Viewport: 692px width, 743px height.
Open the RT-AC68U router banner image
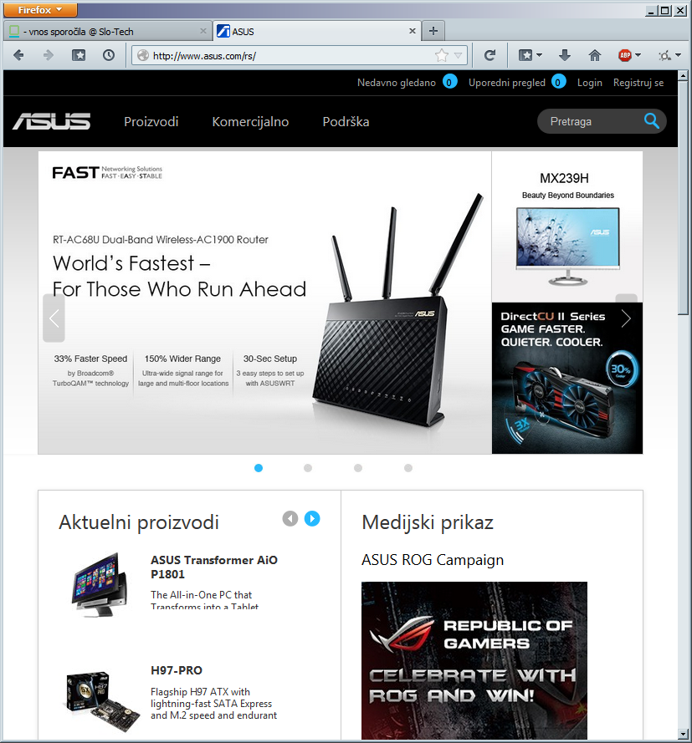(264, 303)
